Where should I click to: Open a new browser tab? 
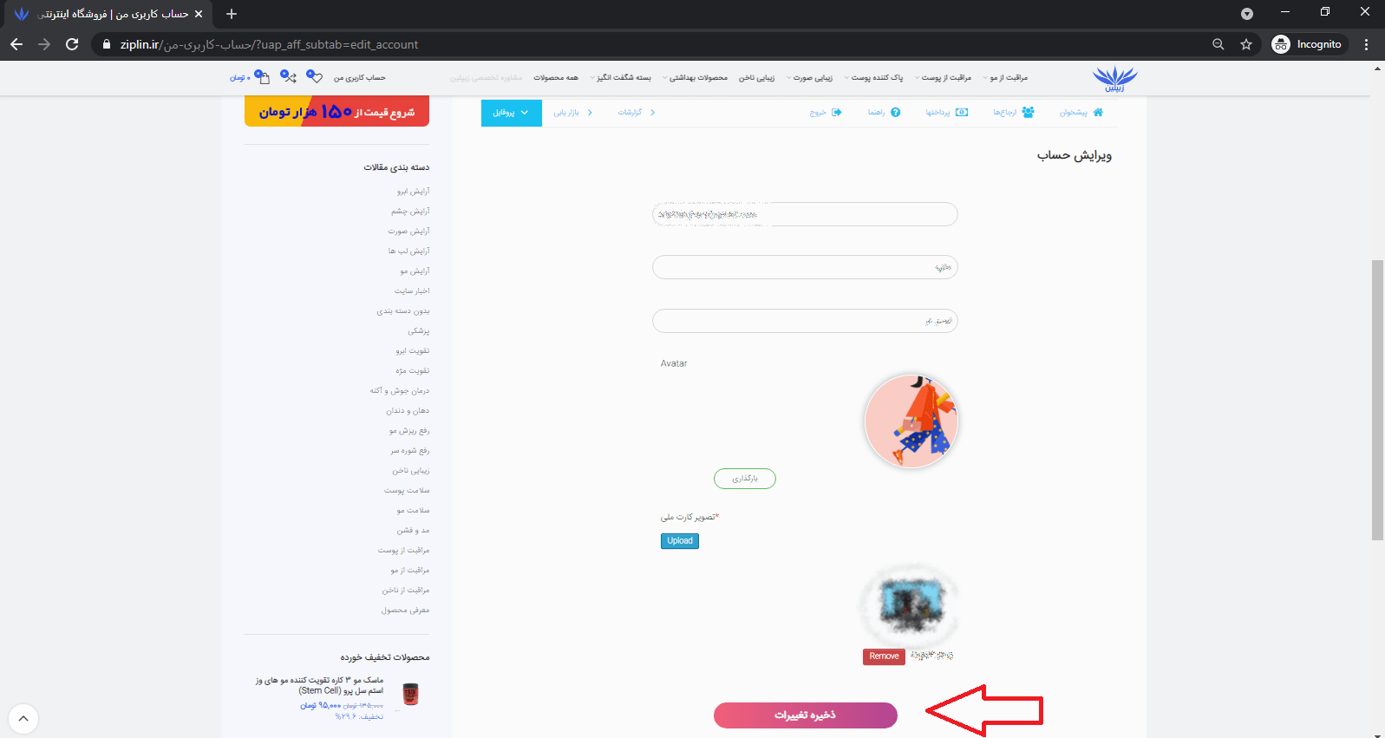pos(232,14)
